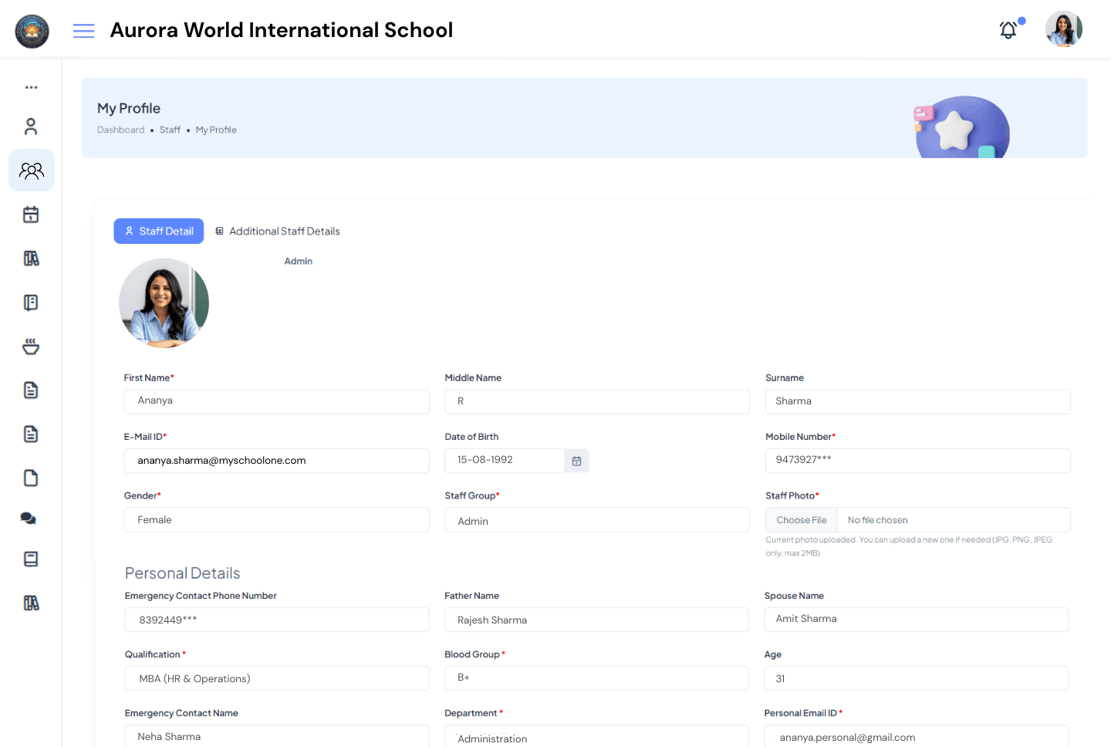The image size is (1111, 747).
Task: Open the Gender selection field
Action: click(x=276, y=519)
